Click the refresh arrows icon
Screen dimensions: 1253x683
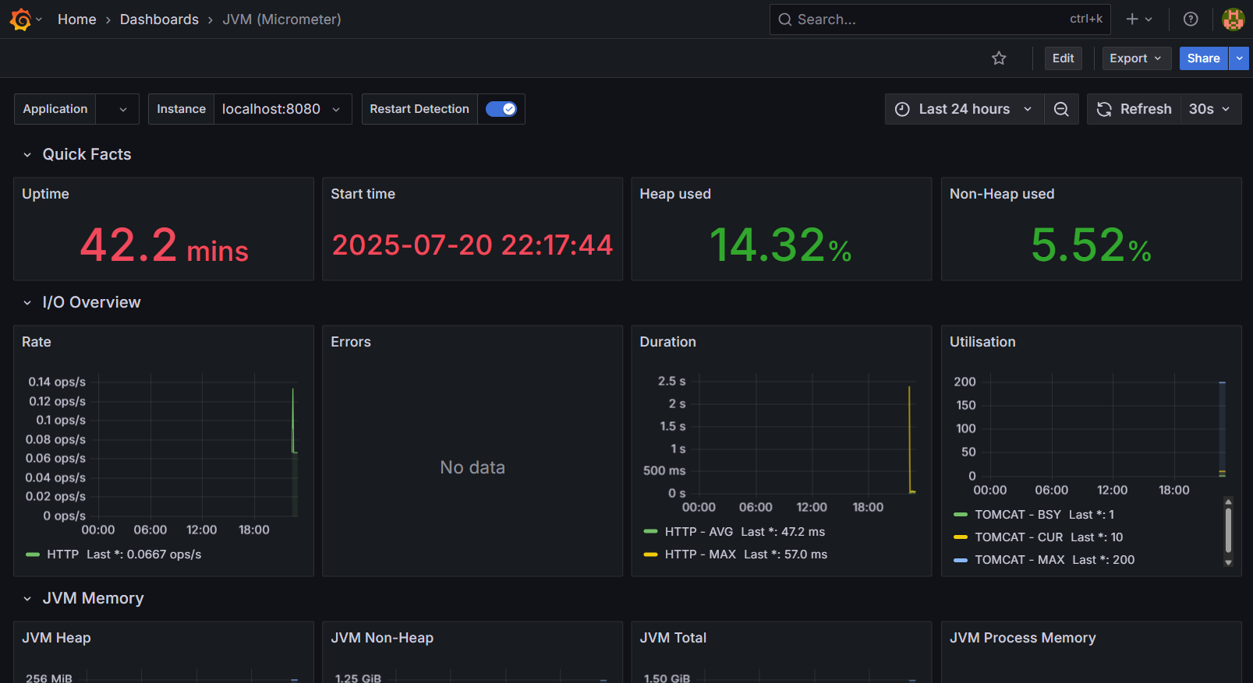[1104, 109]
